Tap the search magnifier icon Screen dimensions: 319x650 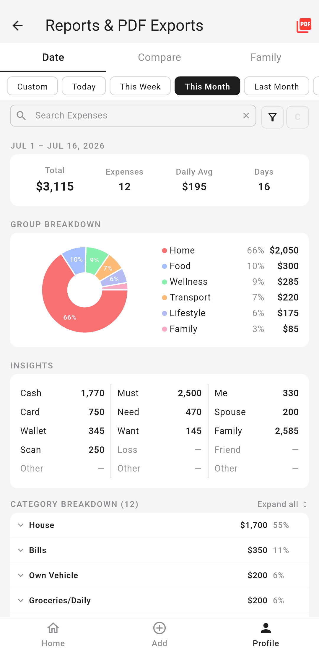pos(21,116)
